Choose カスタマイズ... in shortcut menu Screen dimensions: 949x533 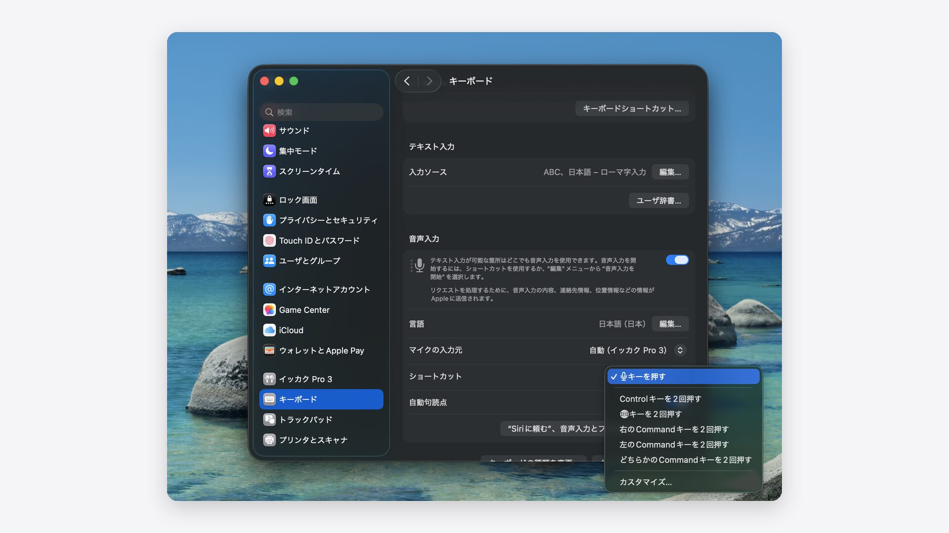point(683,482)
